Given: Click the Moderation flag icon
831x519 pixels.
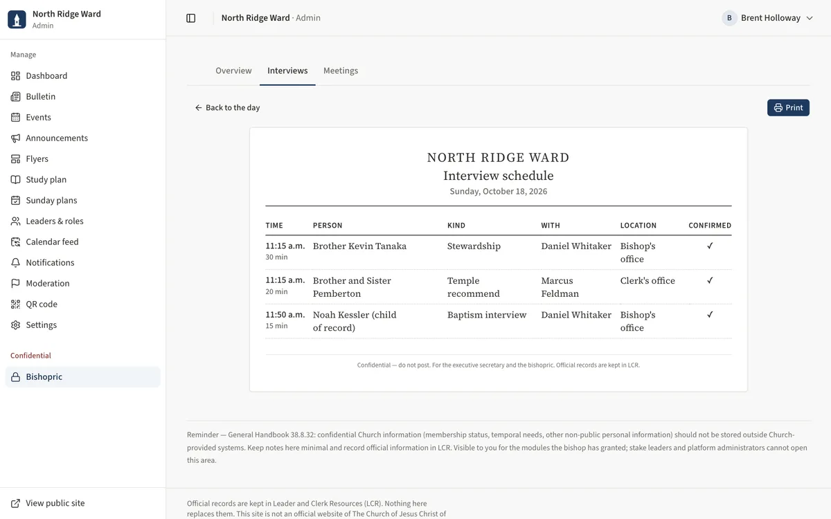Looking at the screenshot, I should coord(15,284).
